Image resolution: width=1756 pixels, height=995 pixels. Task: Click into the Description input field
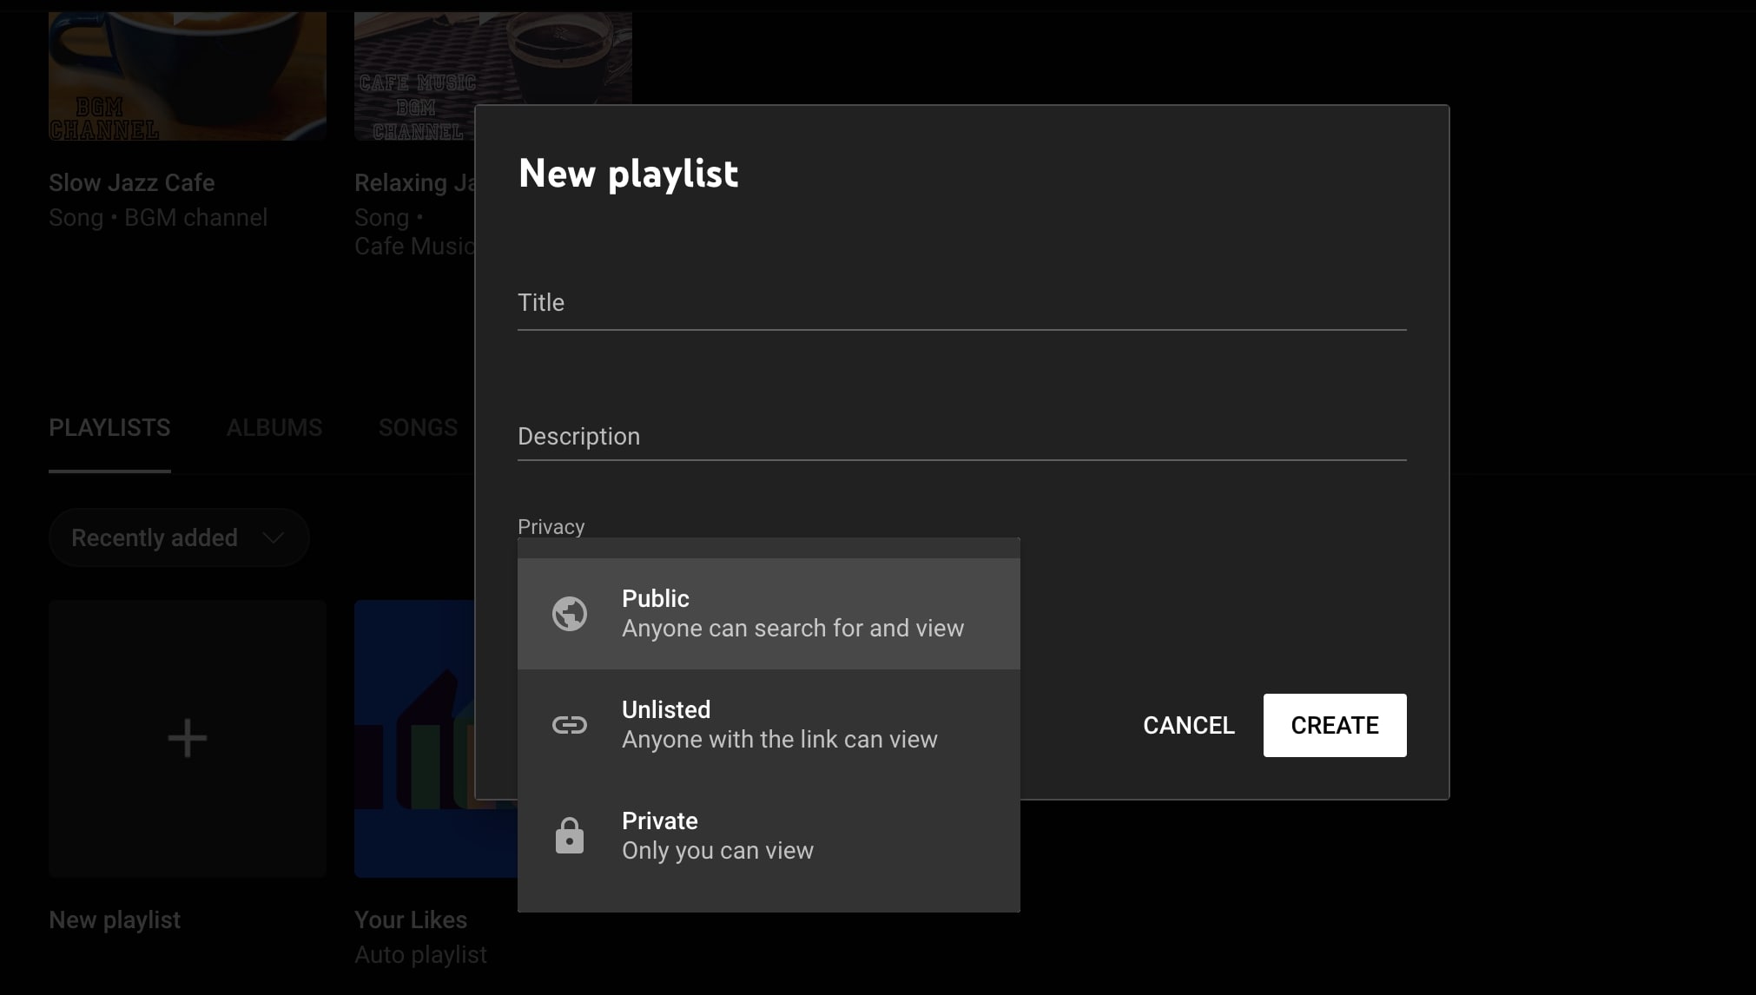click(961, 437)
